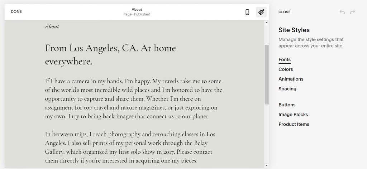Click the scroll up arrow in the page preview
367x169 pixels.
pos(267,23)
